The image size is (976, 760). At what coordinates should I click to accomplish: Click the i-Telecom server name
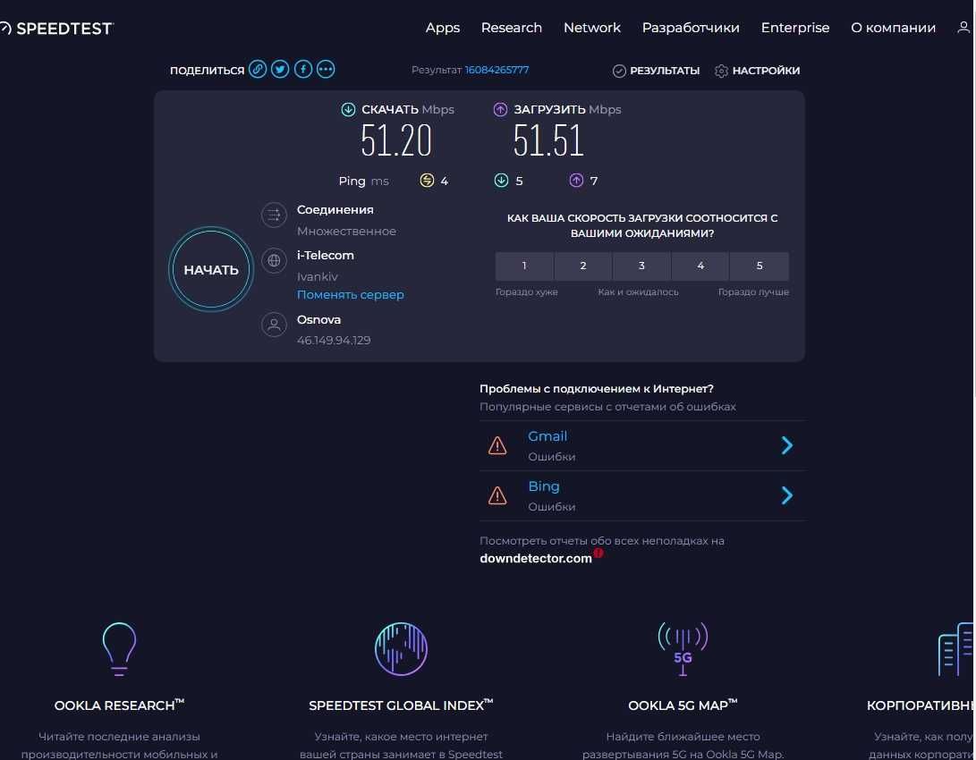coord(326,255)
